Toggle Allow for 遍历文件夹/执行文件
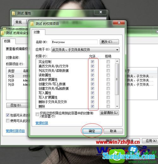 (93, 66)
